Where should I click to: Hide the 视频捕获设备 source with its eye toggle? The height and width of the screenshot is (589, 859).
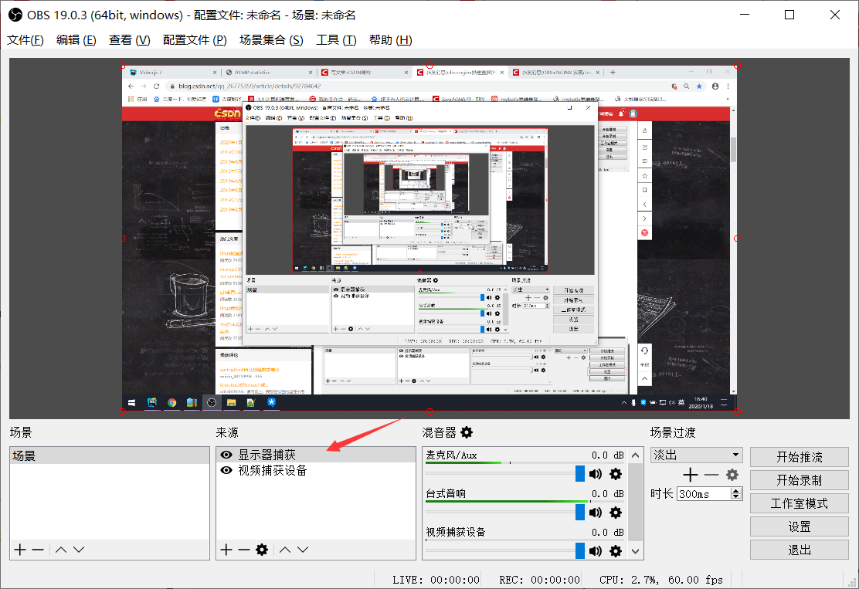226,469
